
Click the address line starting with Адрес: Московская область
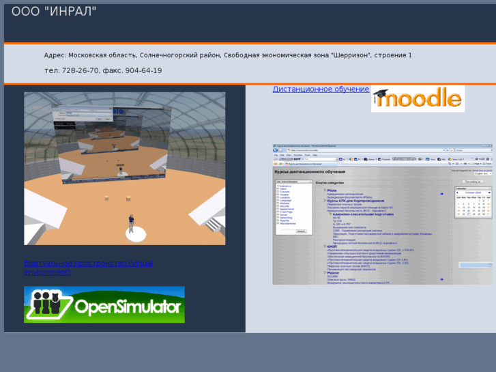(x=228, y=55)
